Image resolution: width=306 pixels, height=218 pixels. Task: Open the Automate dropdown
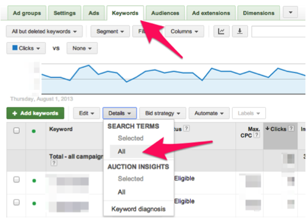pyautogui.click(x=209, y=113)
